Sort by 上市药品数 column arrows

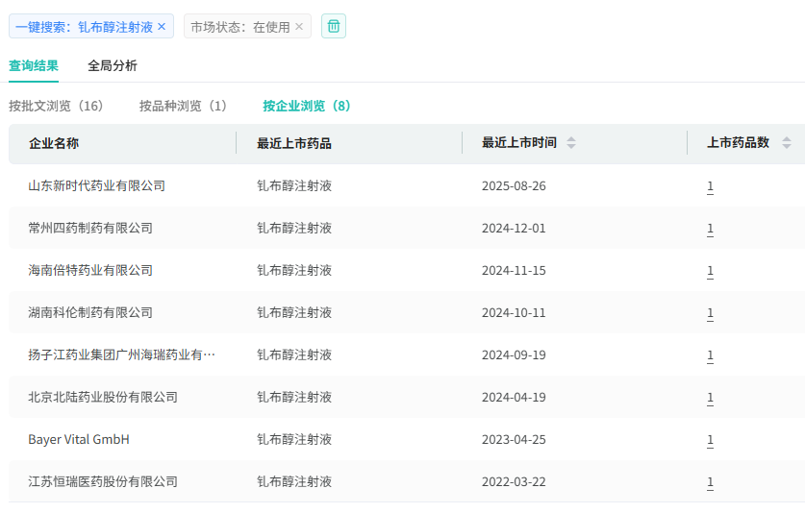(787, 143)
